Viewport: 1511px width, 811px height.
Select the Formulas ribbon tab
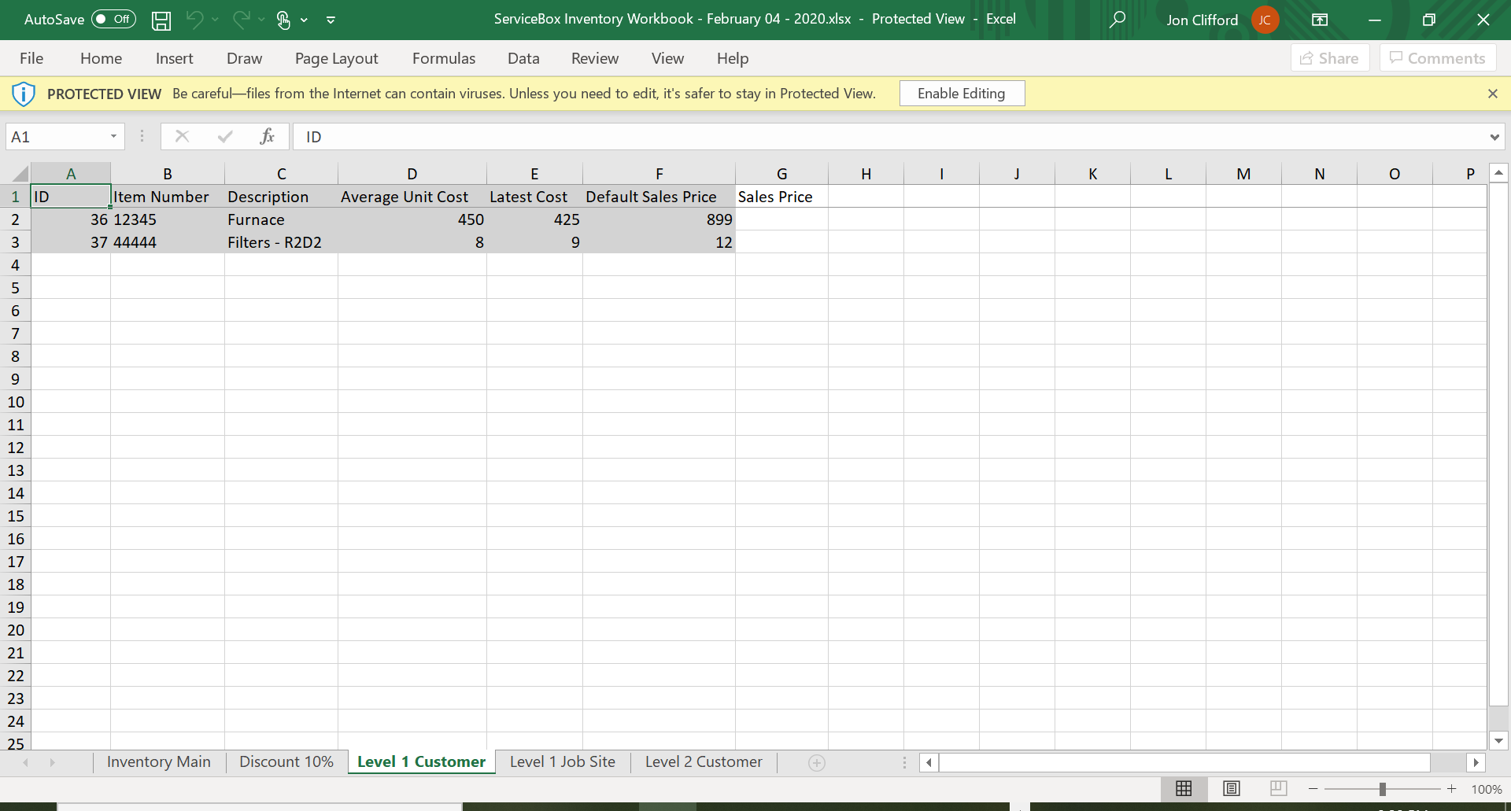444,58
